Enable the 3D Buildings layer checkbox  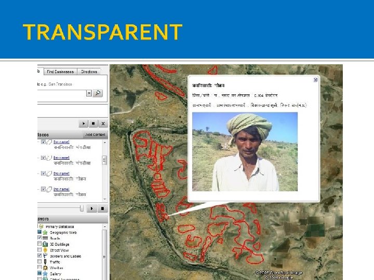pos(39,244)
